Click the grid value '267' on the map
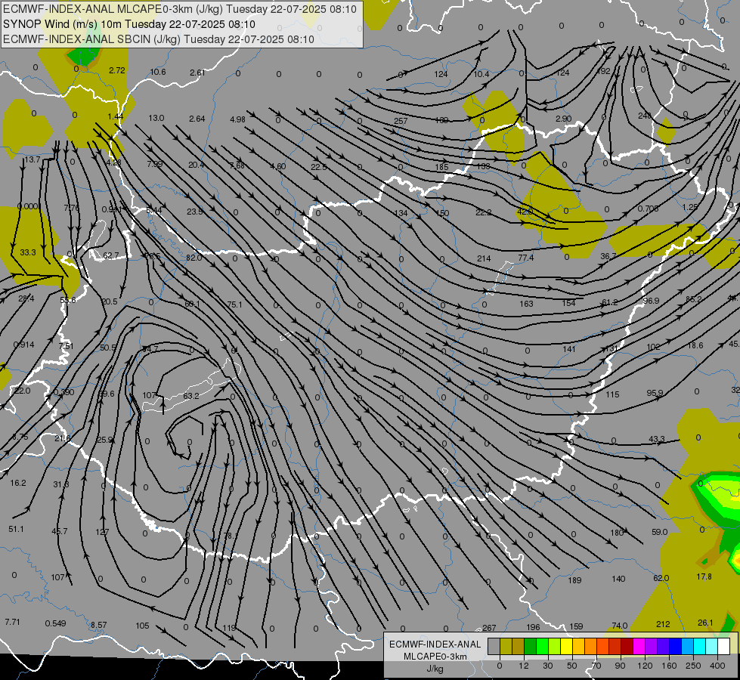 [489, 628]
